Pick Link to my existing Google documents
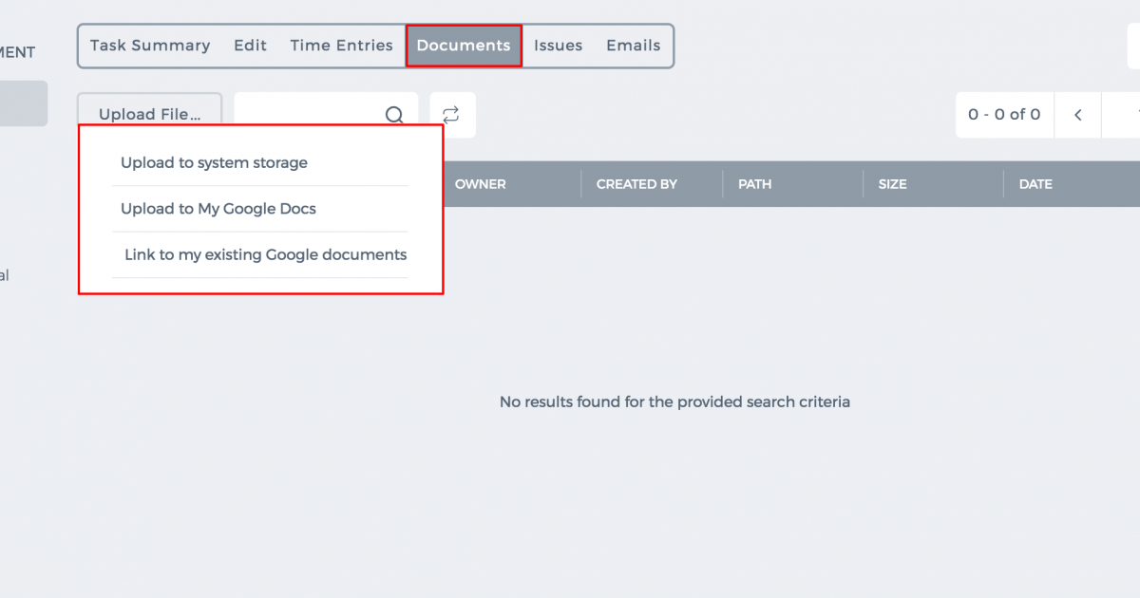The image size is (1140, 598). pyautogui.click(x=266, y=254)
